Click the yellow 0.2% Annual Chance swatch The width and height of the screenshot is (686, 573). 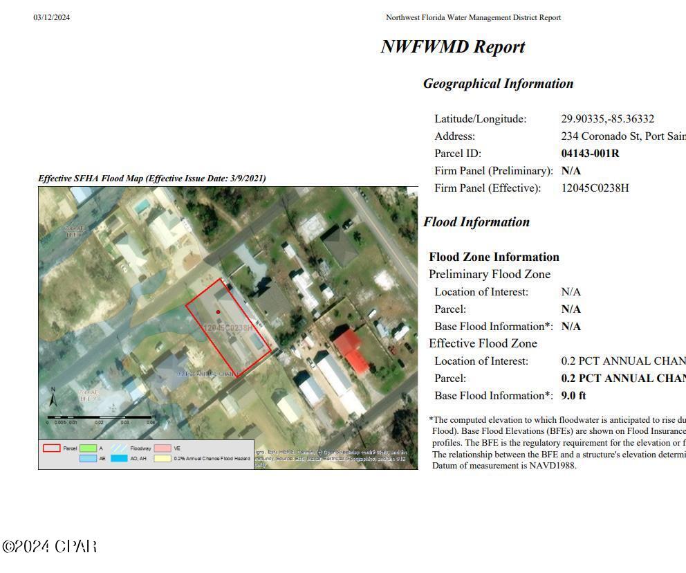pos(163,459)
